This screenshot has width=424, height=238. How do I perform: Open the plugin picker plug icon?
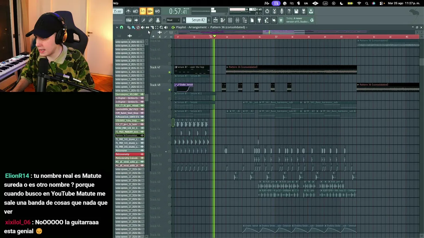tap(259, 20)
